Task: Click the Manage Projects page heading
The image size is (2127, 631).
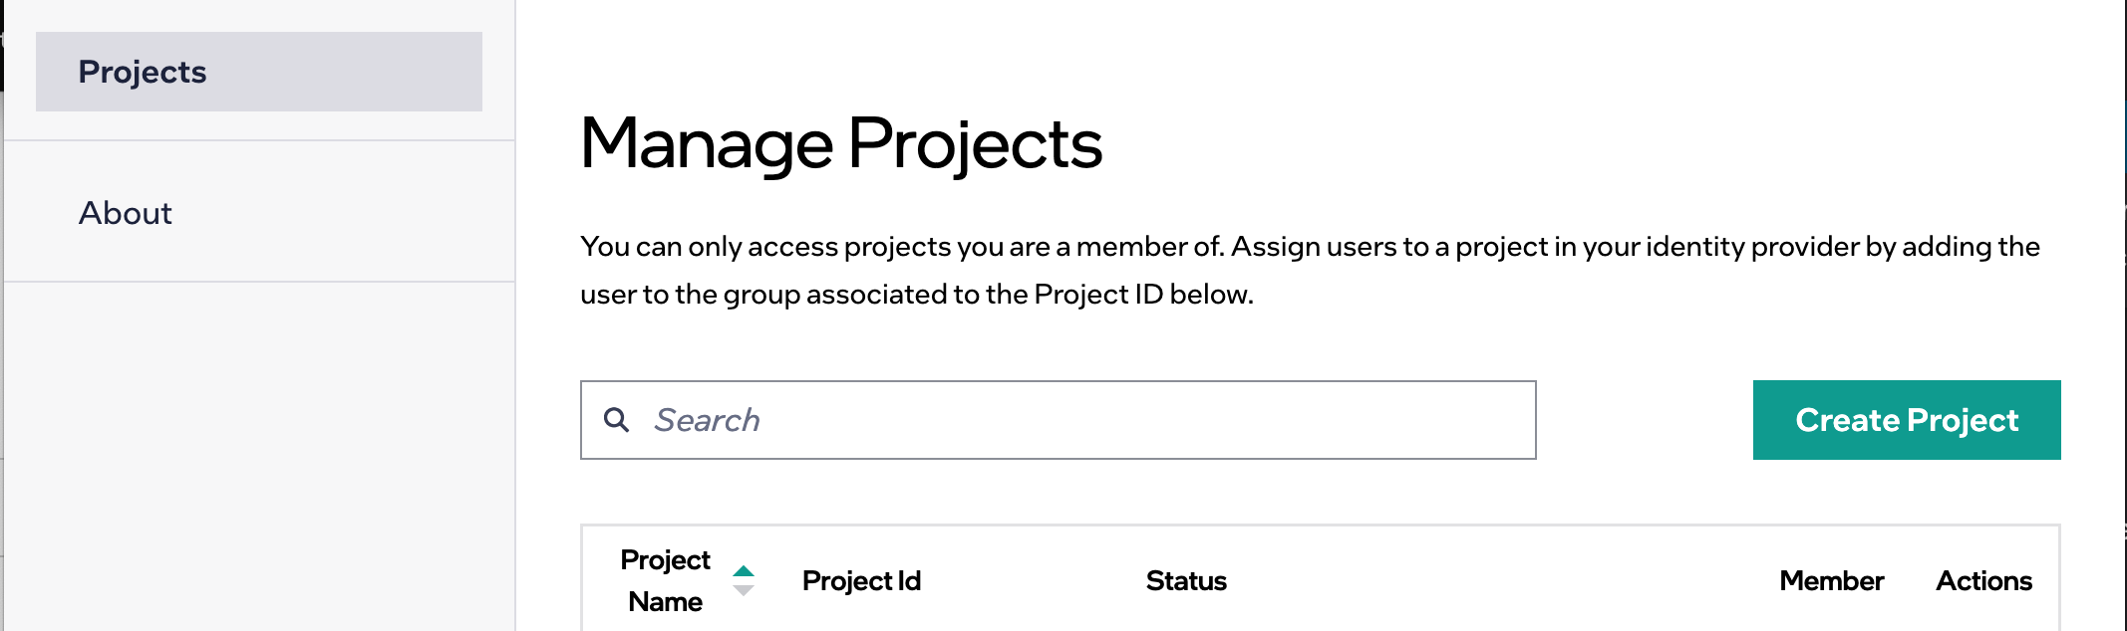Action: [841, 143]
